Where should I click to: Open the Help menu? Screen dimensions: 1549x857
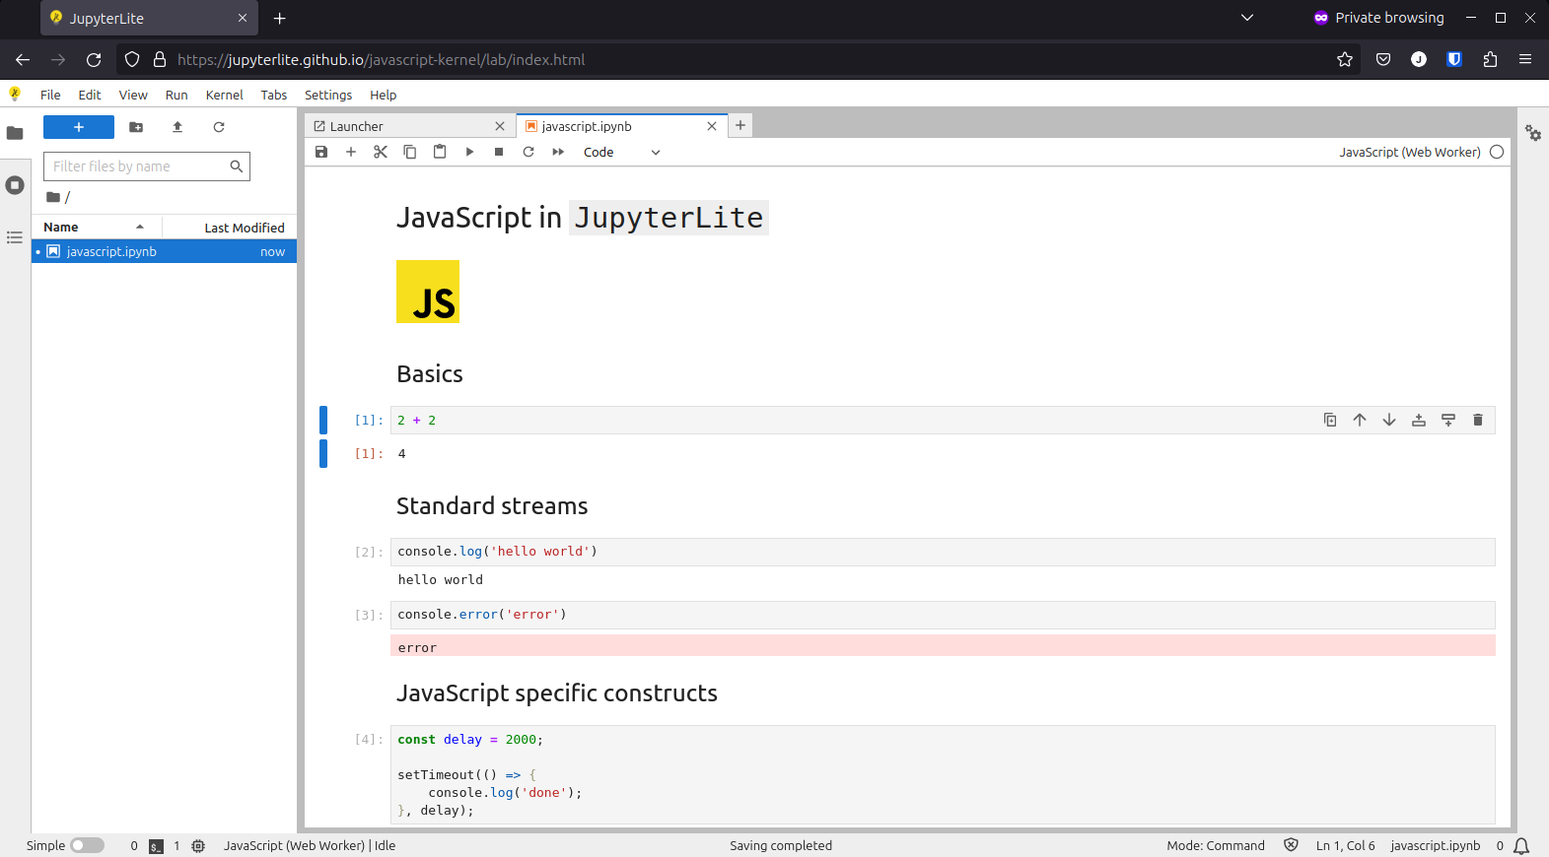point(384,95)
